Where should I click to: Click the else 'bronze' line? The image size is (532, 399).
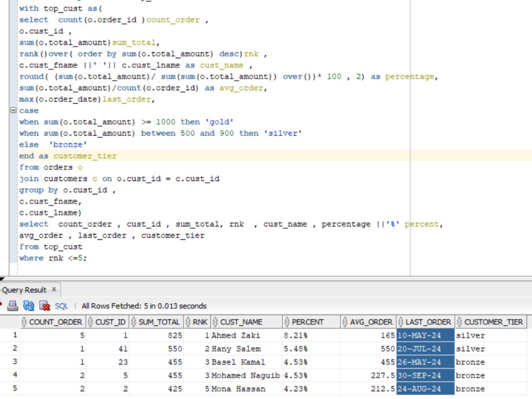coord(53,145)
